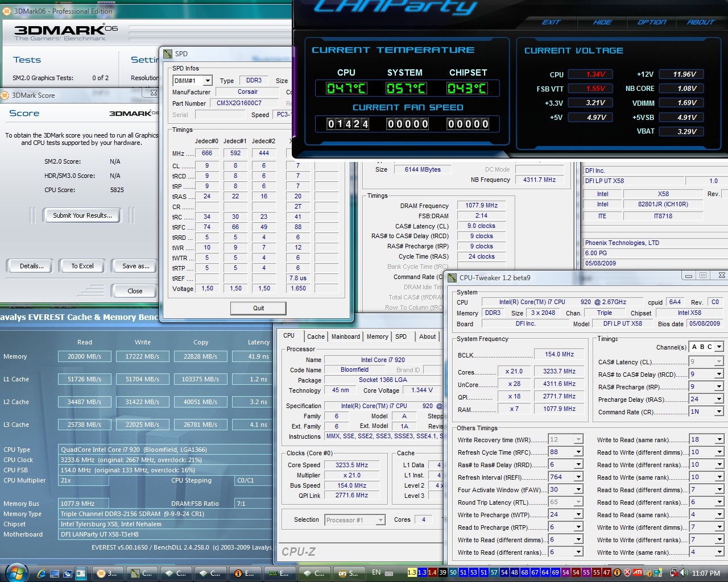Viewport: 728px width, 582px height.
Task: Open Write to Precharge (tWTP) dropdown
Action: pos(578,514)
